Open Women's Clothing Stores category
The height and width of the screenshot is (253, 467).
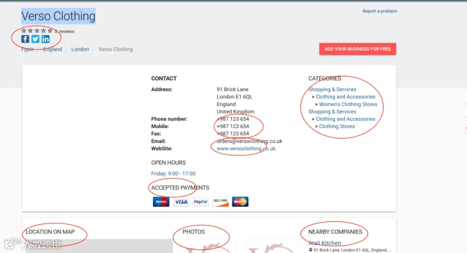click(x=348, y=104)
